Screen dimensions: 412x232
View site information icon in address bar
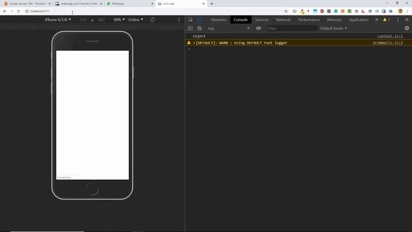tap(27, 12)
